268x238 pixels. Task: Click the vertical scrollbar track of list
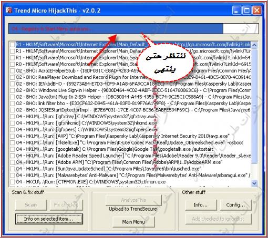pyautogui.click(x=254, y=114)
